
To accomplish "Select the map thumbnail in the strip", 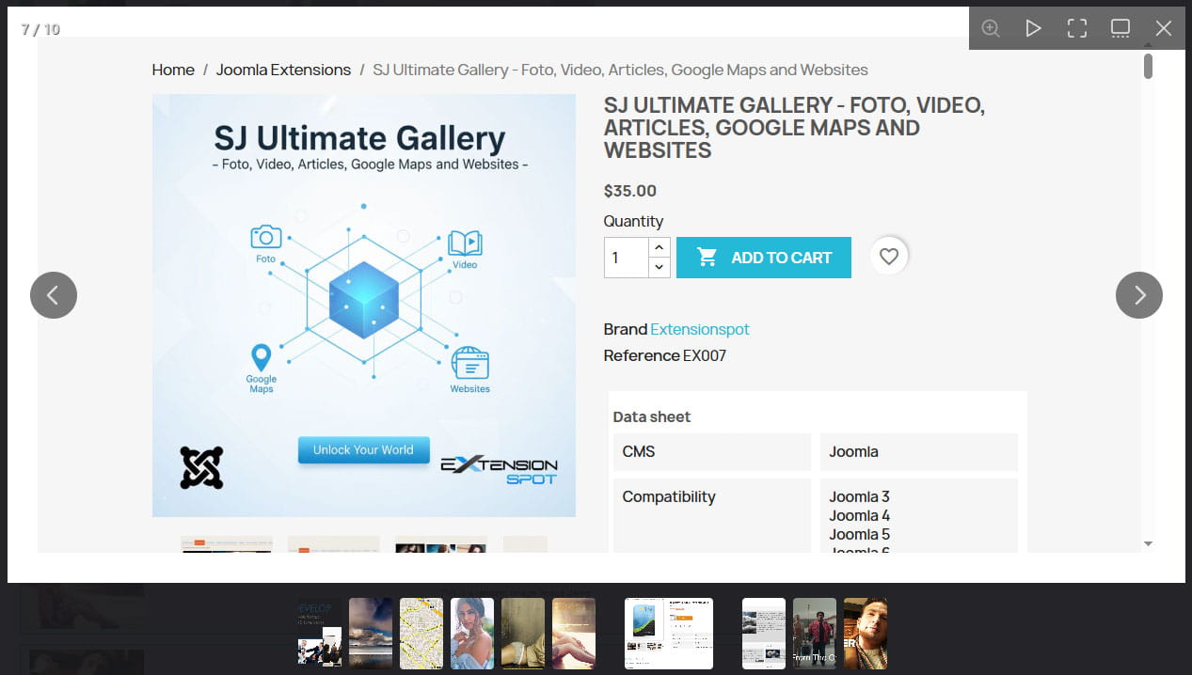I will pyautogui.click(x=421, y=634).
